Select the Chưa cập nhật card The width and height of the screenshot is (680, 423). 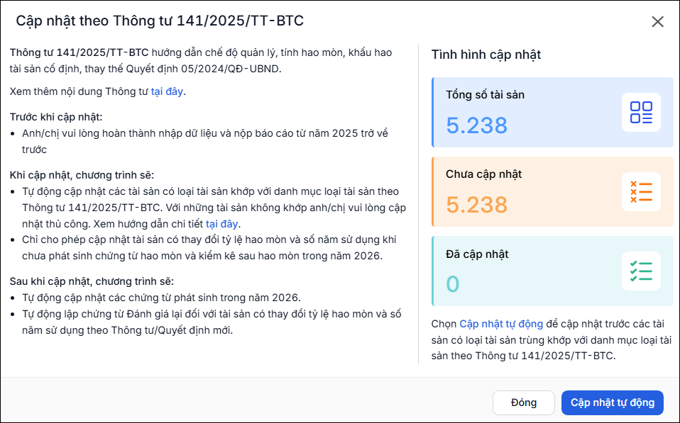[552, 192]
